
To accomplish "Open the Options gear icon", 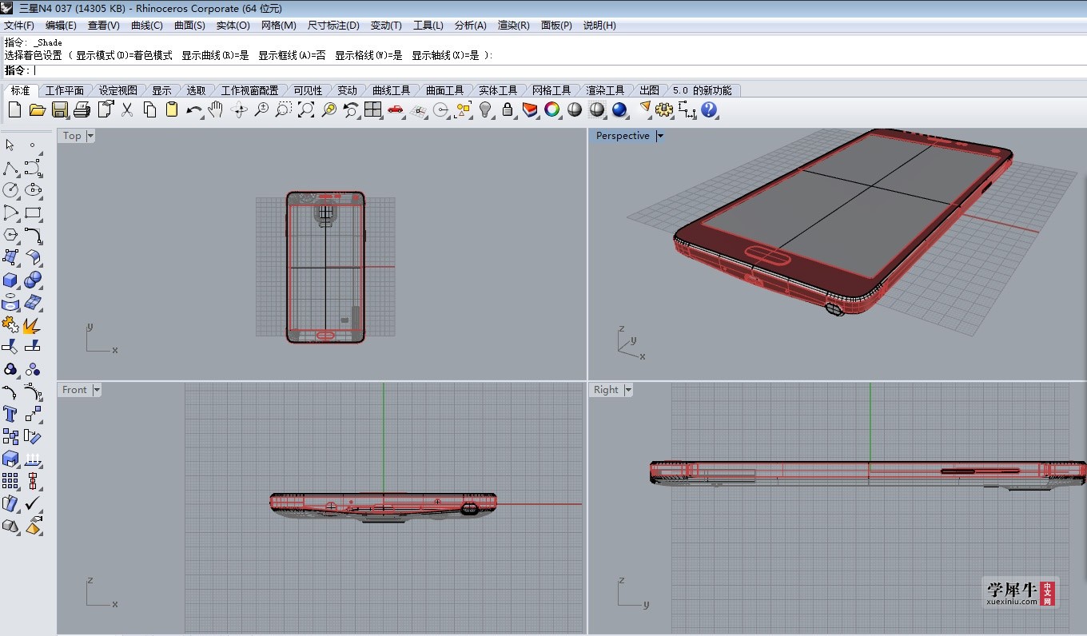I will (x=664, y=109).
